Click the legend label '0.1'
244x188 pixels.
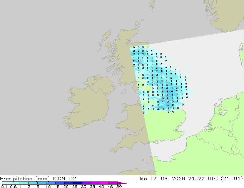click(4, 186)
